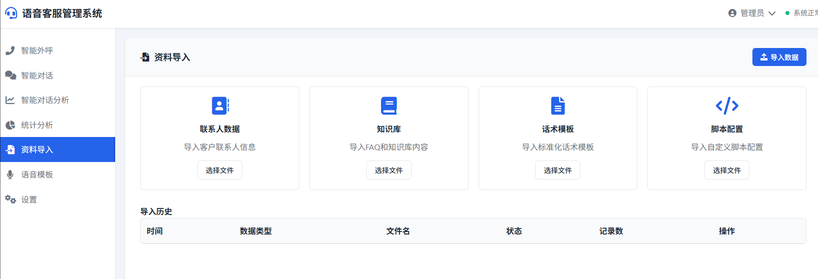Choose file for 话术模板 import

click(558, 170)
